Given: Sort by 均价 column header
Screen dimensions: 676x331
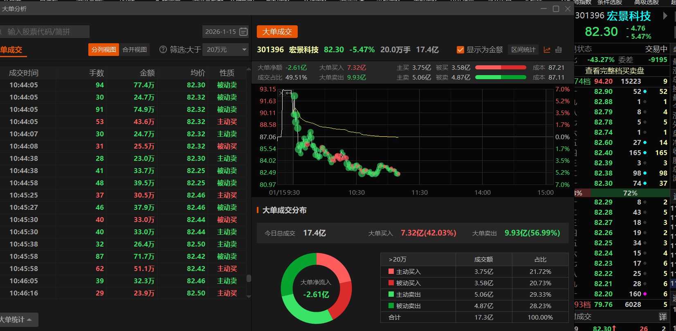Looking at the screenshot, I should pyautogui.click(x=198, y=73).
